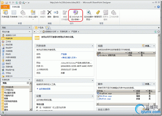162x116 pixels.
Task: Select 数据源 in navigation pane
Action: click(8, 60)
